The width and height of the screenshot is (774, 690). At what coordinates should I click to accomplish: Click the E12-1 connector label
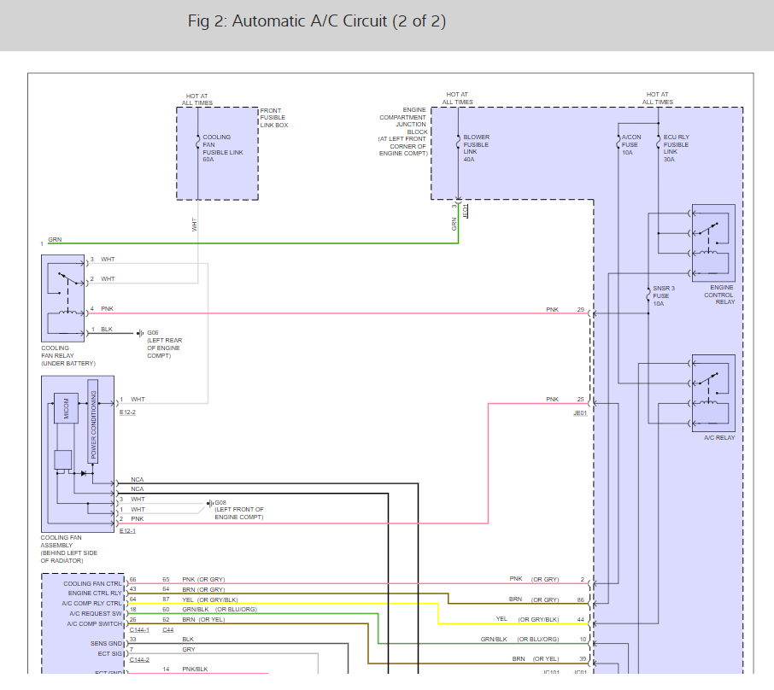[127, 531]
